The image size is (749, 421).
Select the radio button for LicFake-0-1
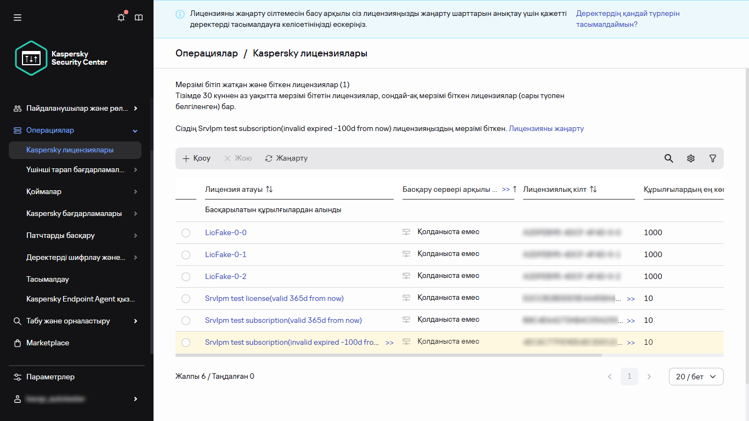point(186,254)
